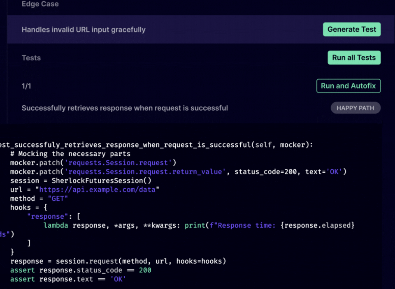Viewport: 395px width, 289px height.
Task: Click the Edge Case section heading
Action: [x=40, y=4]
